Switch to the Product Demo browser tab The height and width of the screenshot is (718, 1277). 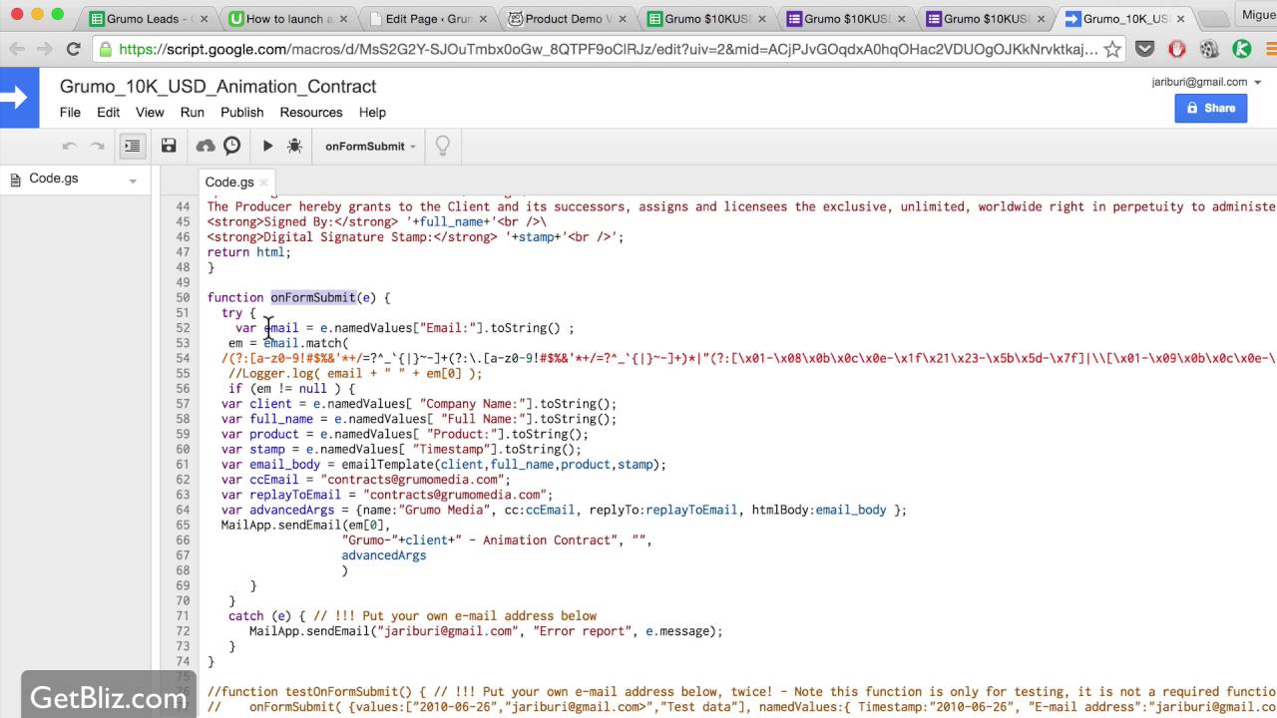pos(564,18)
